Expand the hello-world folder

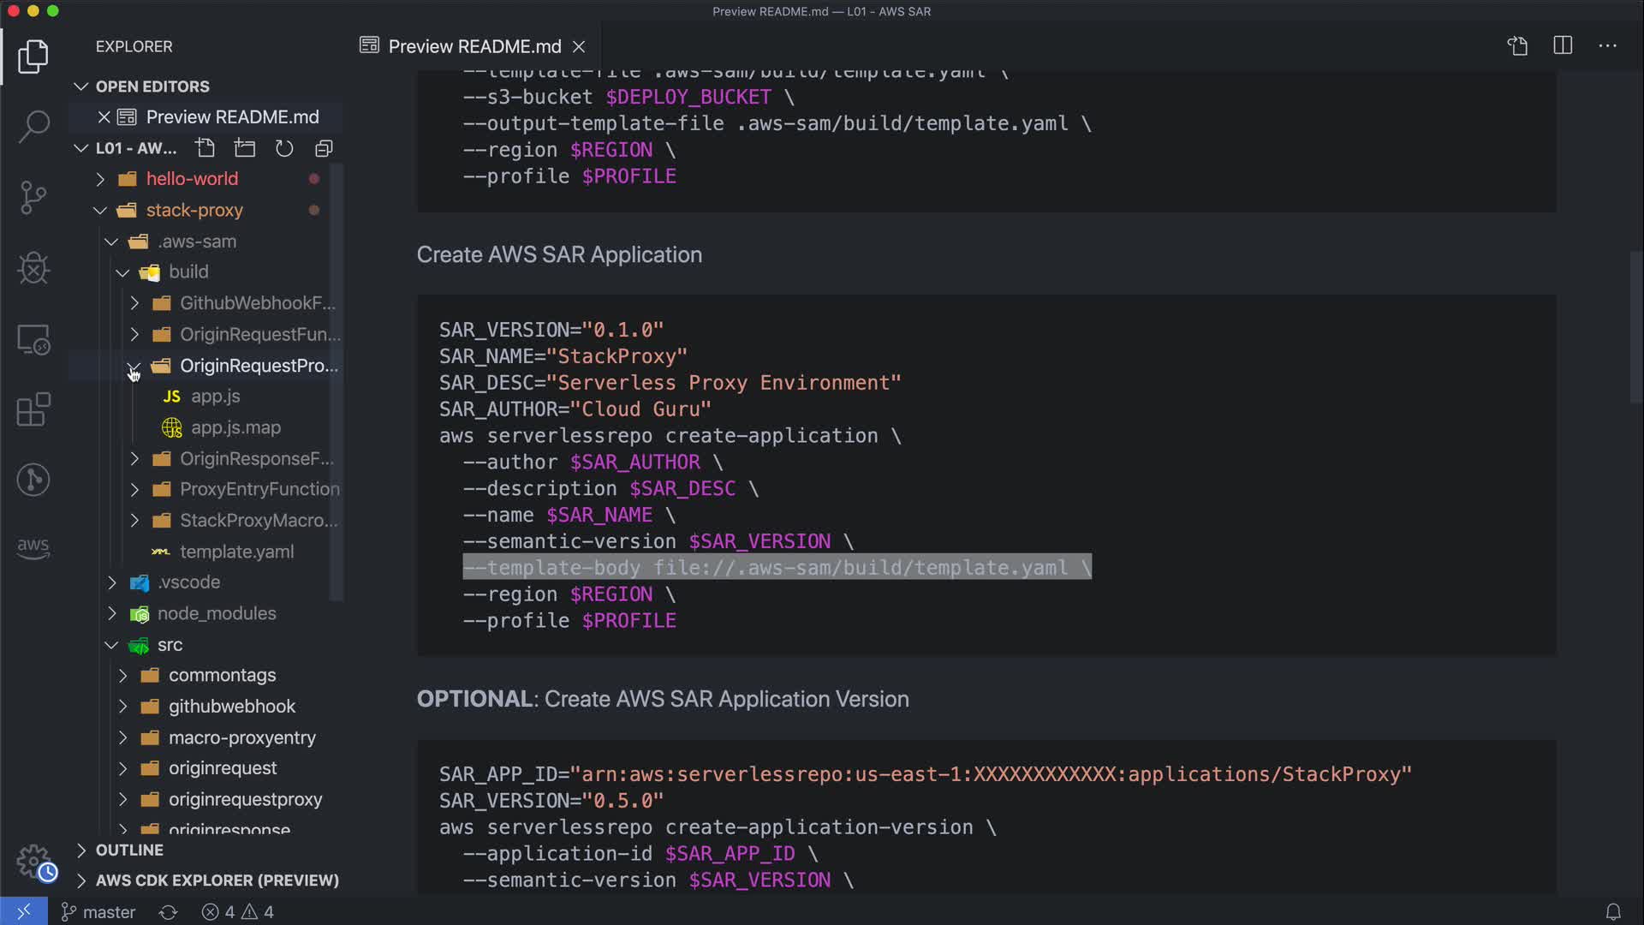(192, 179)
